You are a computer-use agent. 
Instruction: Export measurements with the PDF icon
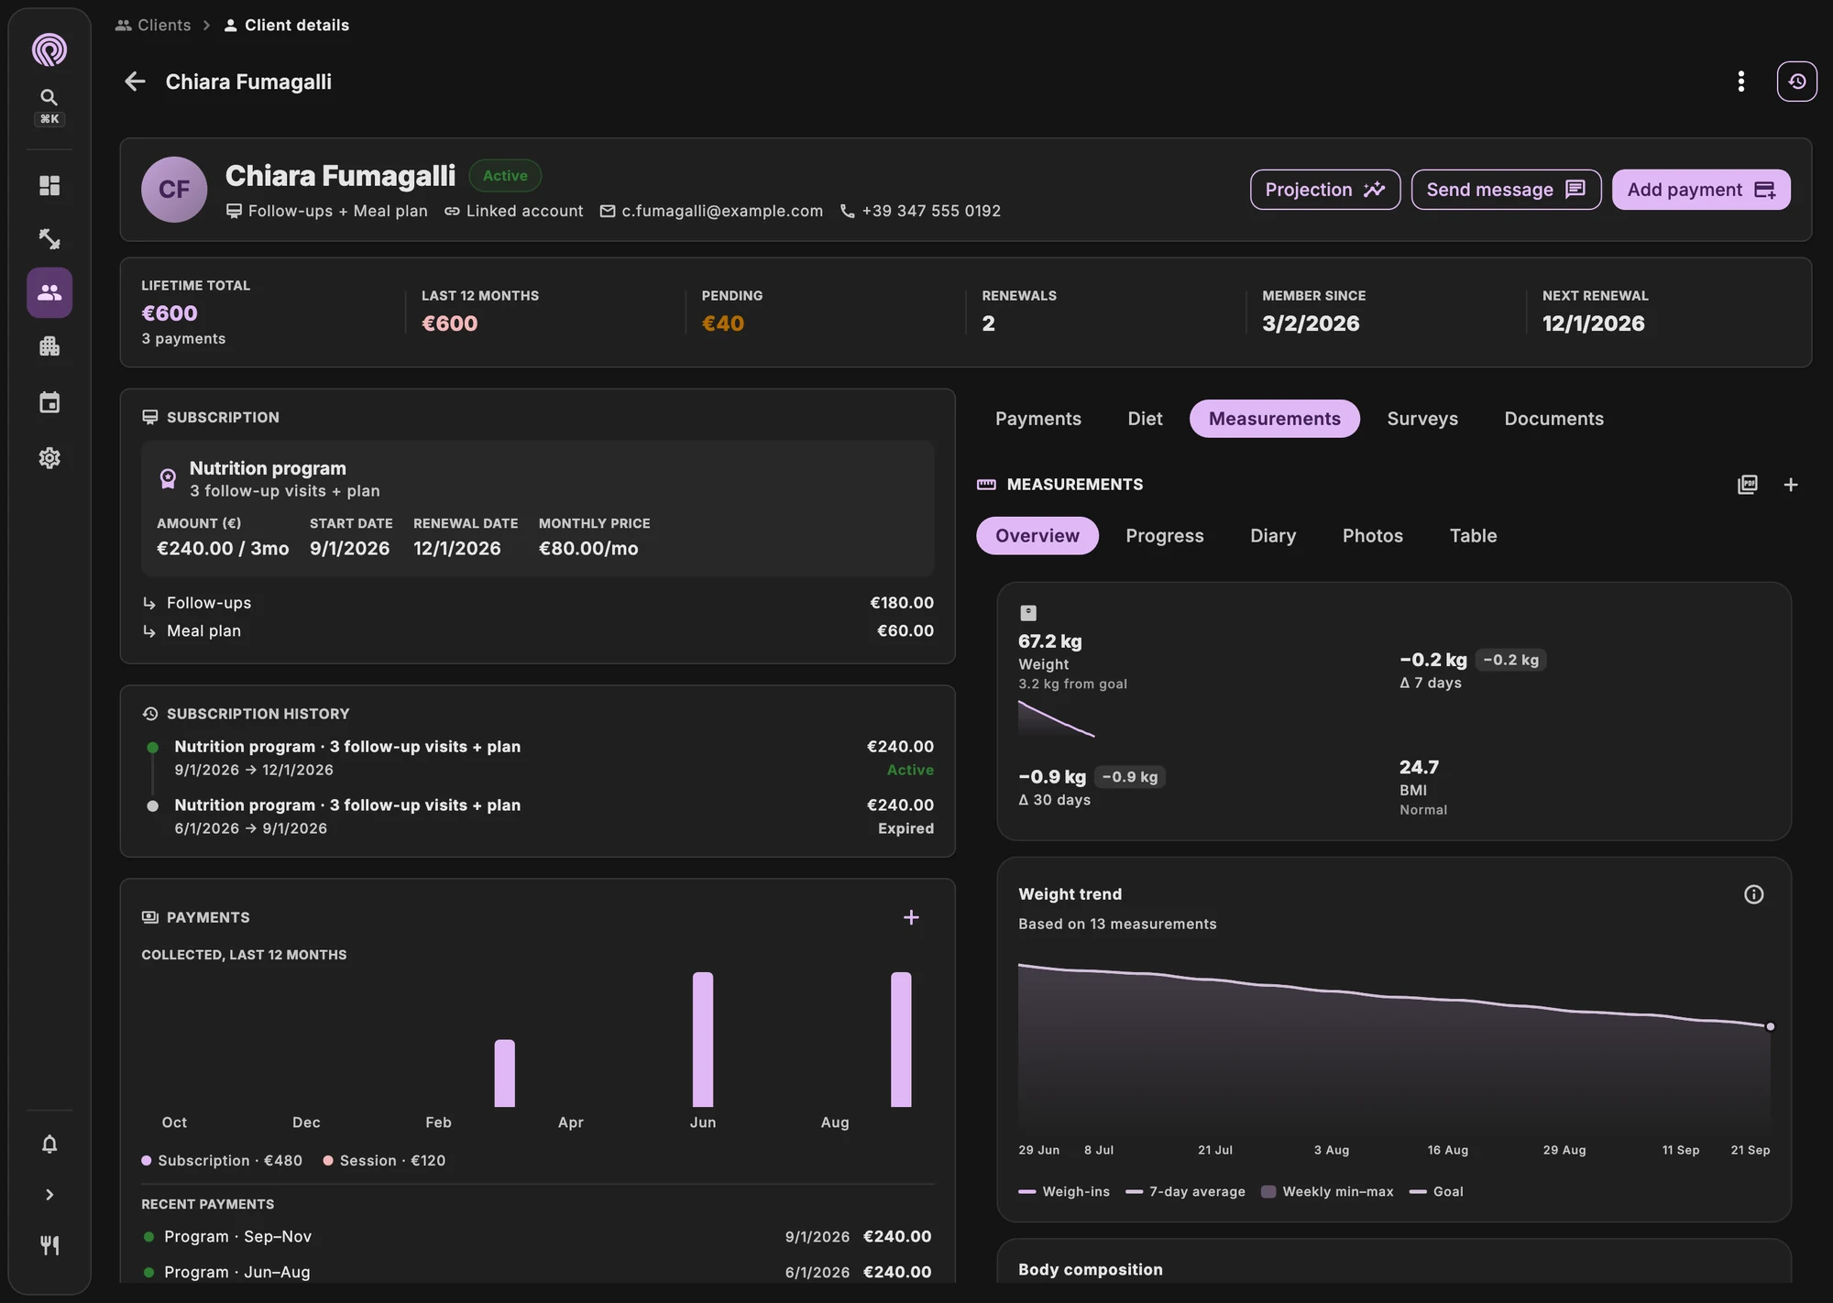coord(1748,485)
